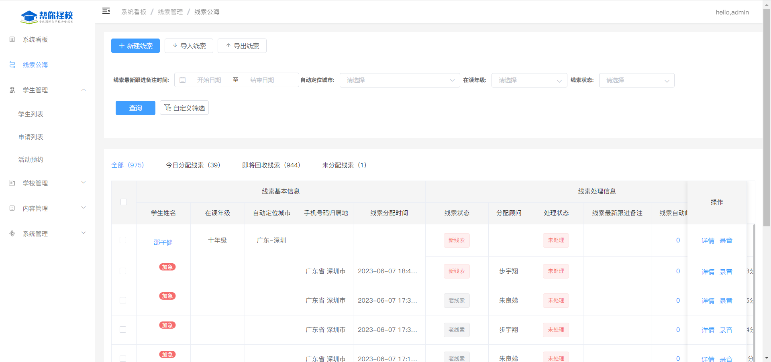
Task: Collapse the 学生管理 menu chevron
Action: (x=84, y=90)
